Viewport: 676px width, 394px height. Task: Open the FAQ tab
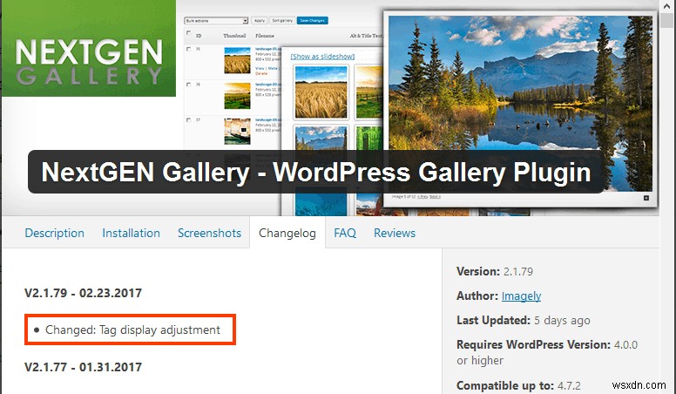click(x=345, y=233)
